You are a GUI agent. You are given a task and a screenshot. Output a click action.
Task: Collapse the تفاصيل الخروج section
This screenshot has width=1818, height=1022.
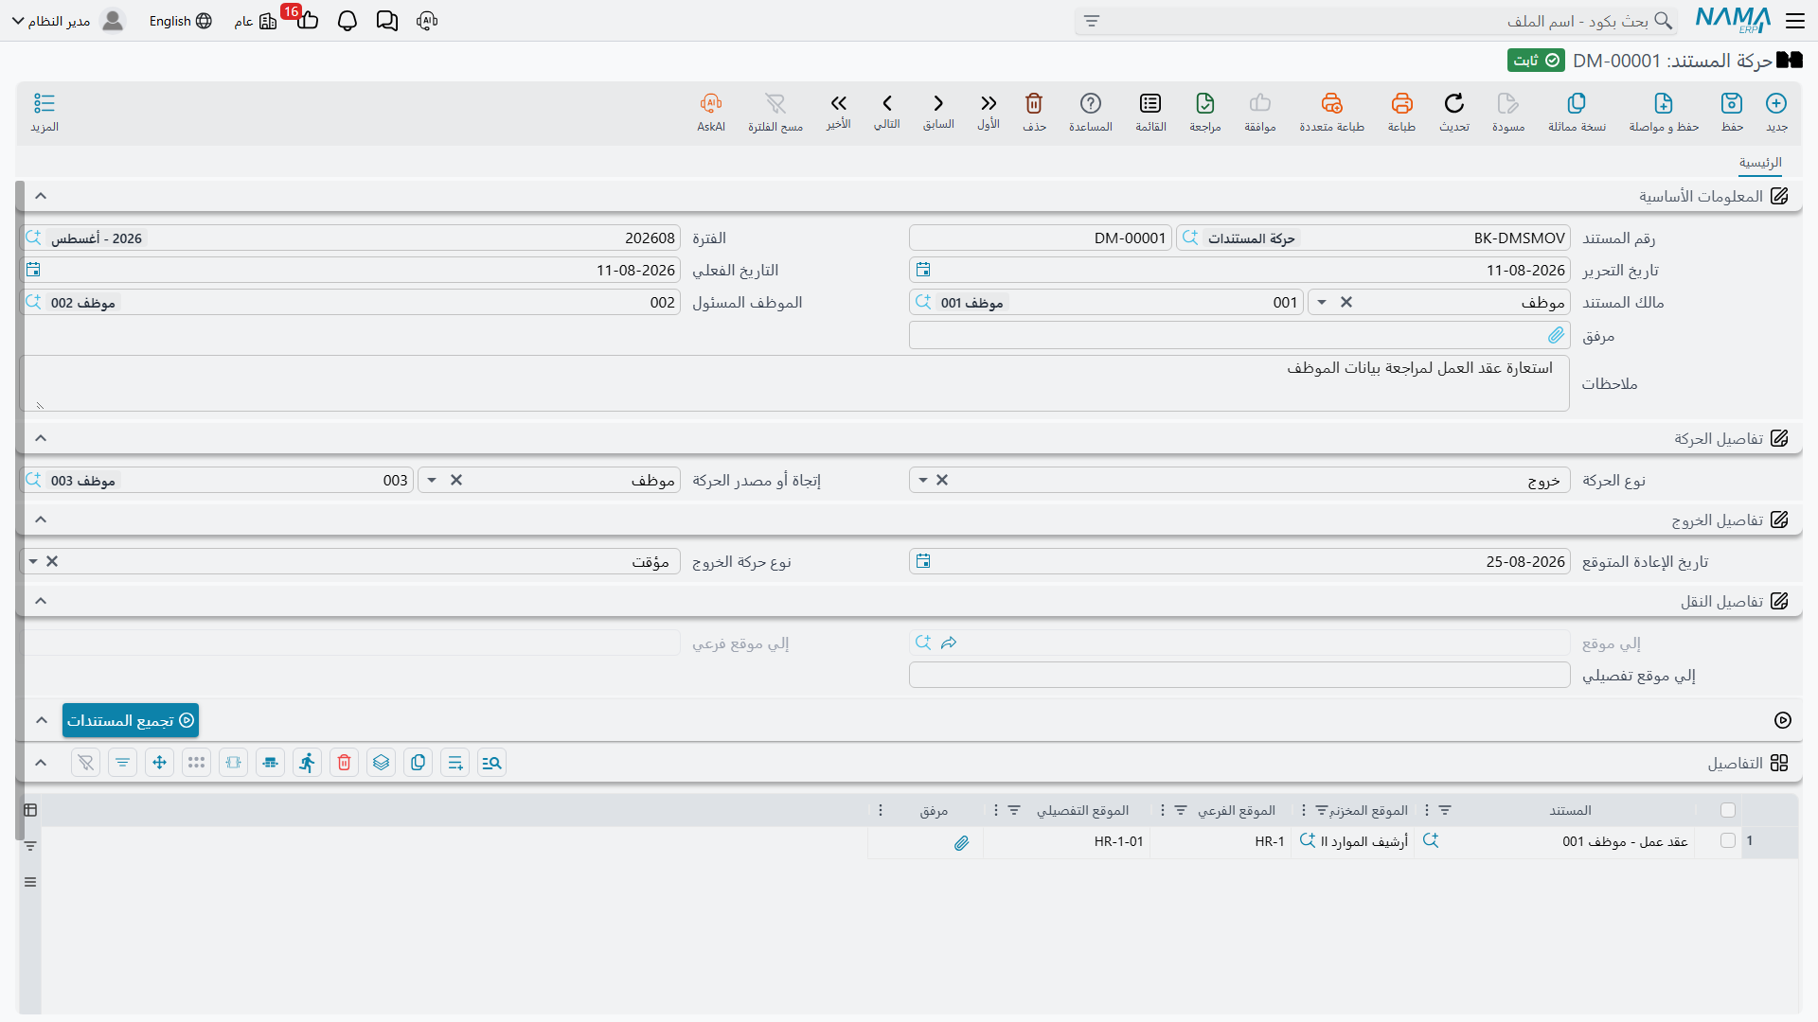[41, 520]
